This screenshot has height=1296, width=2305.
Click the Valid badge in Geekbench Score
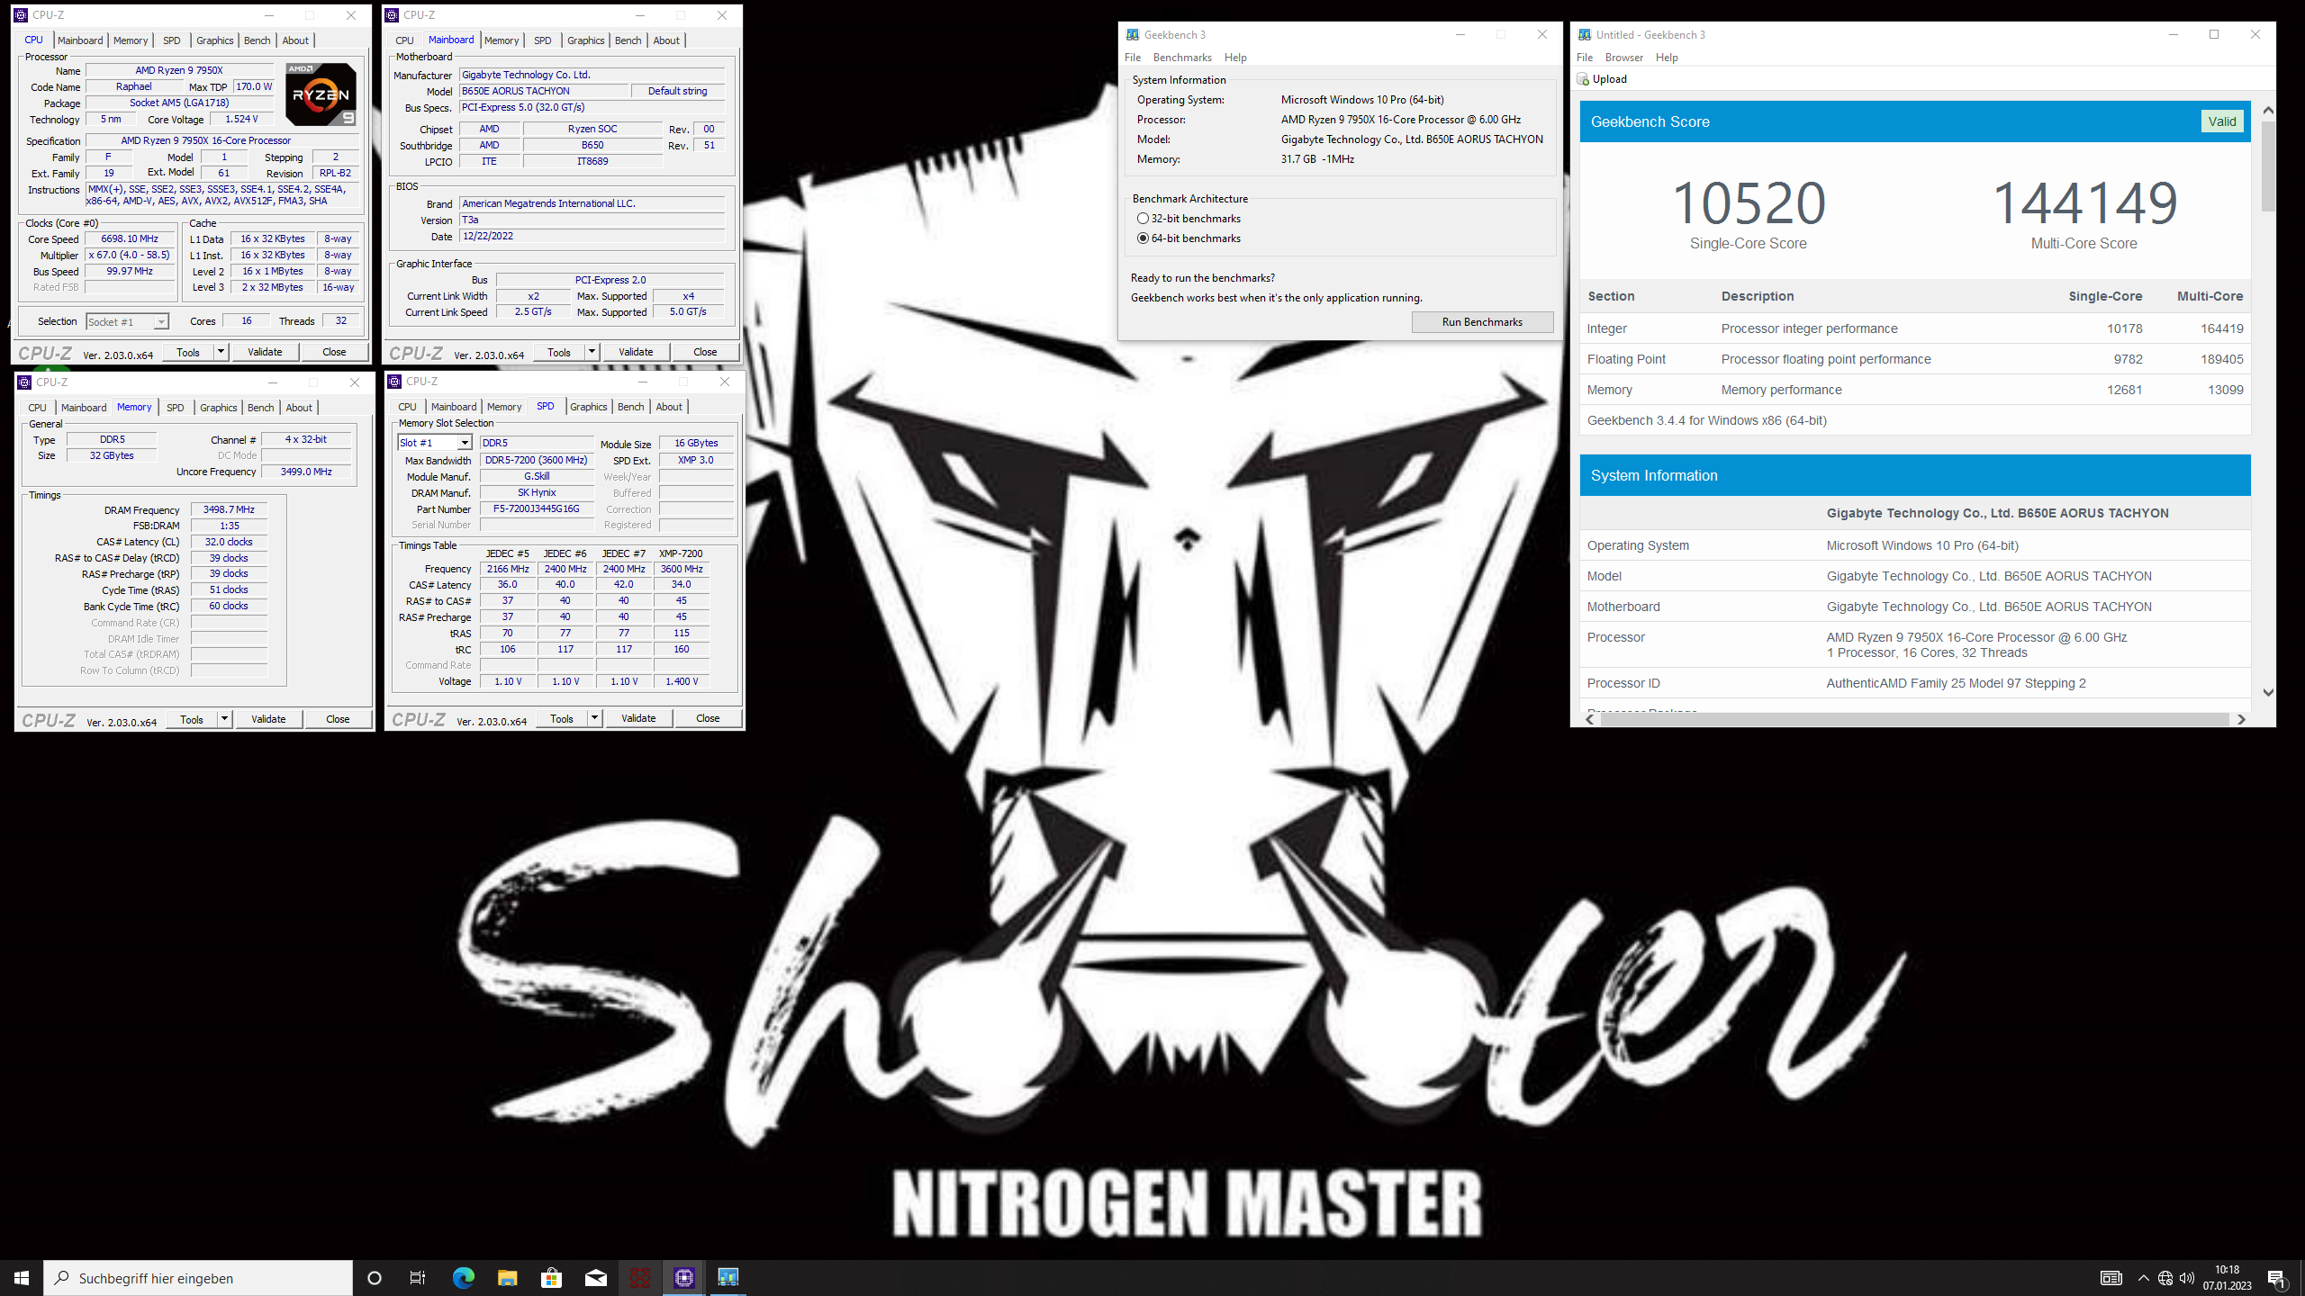2221,121
